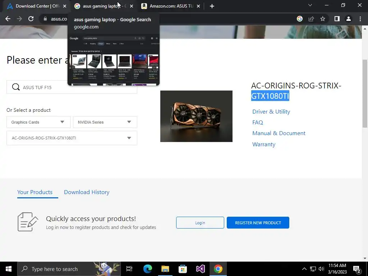This screenshot has width=368, height=276.
Task: Click the network tray icon
Action: [x=313, y=269]
